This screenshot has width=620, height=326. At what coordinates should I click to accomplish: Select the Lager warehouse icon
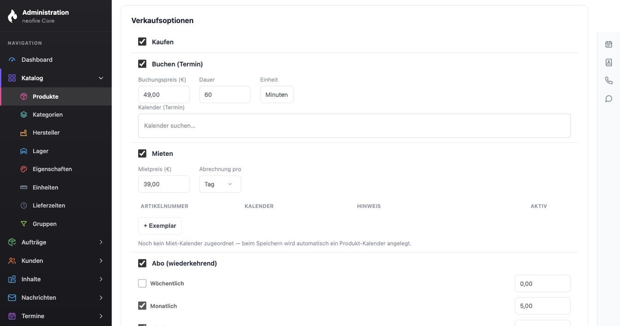point(24,151)
